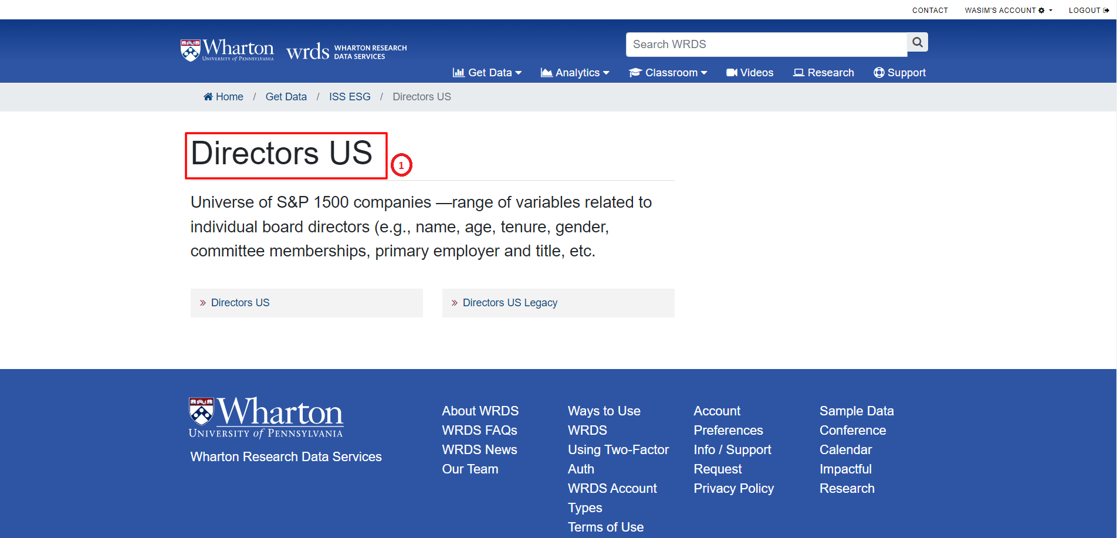Go to Home in breadcrumb

(224, 97)
